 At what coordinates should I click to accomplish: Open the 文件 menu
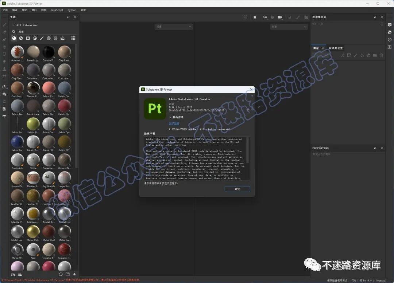pos(5,10)
